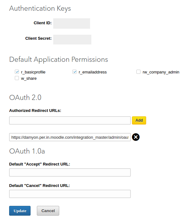Click the rw_company_admin label text
The image size is (189, 221).
point(161,72)
